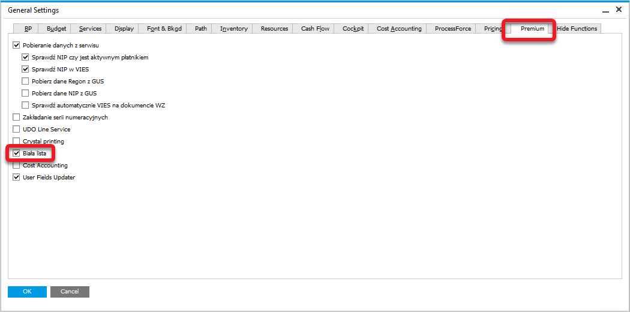Uncheck Pobieranie danych z serwisu

pyautogui.click(x=16, y=46)
